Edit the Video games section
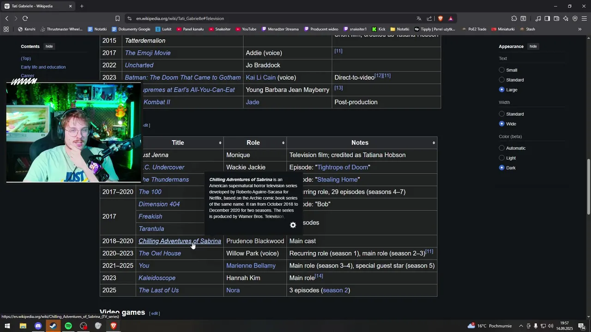The image size is (591, 332). (155, 314)
